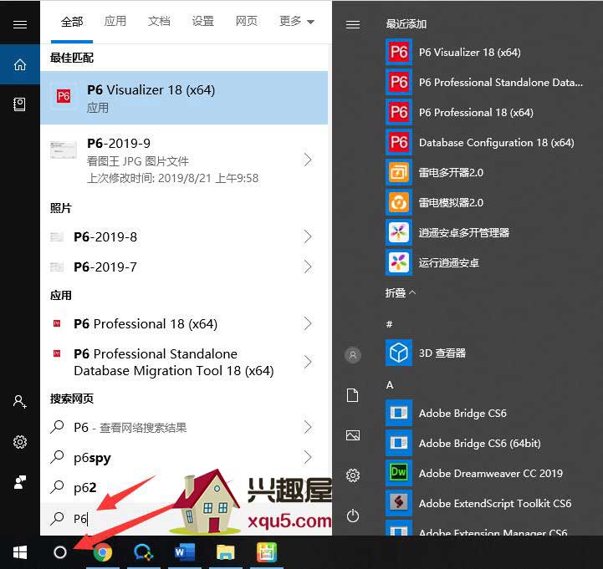Expand arrow for p6spy suggestion

point(308,457)
